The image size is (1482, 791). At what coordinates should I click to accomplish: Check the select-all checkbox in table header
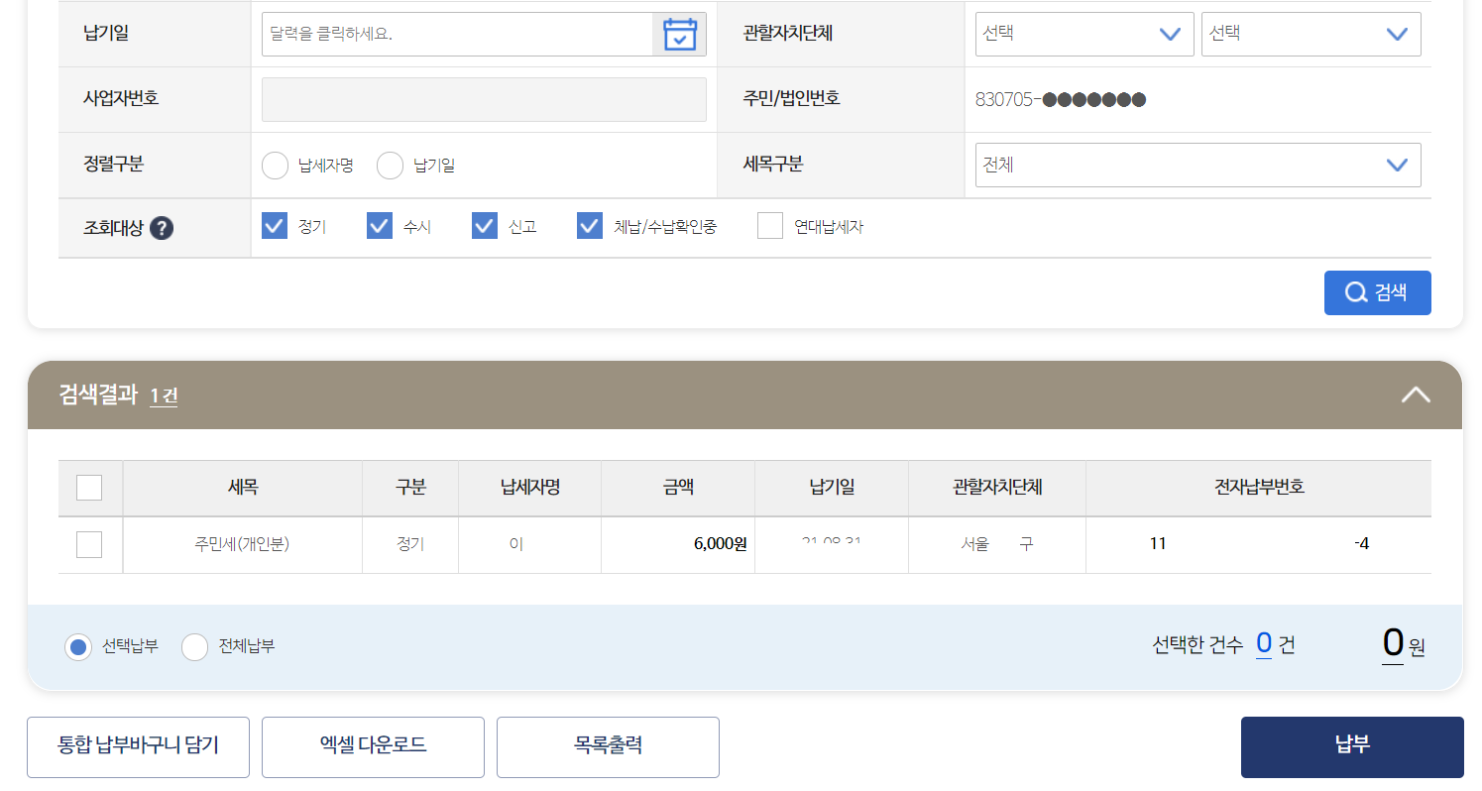[89, 488]
